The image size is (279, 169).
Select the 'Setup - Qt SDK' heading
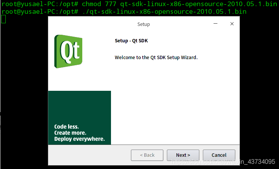pyautogui.click(x=131, y=41)
